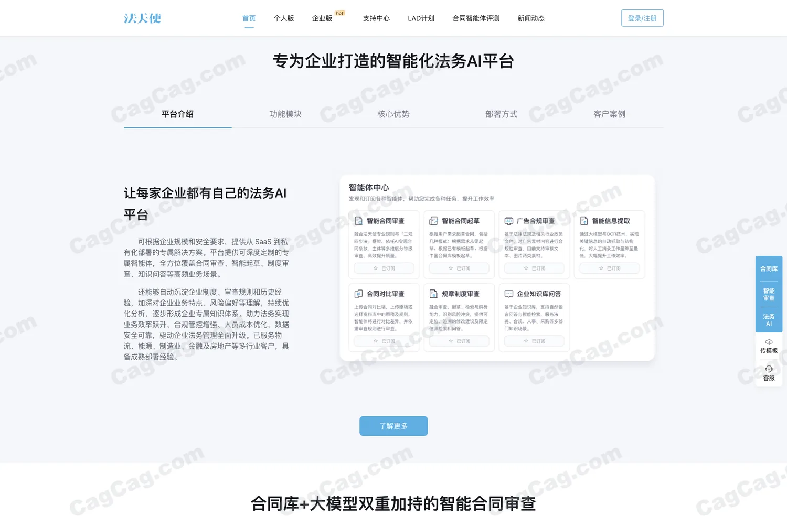Click the 智能体中心 heading text
787x516 pixels.
pyautogui.click(x=369, y=188)
